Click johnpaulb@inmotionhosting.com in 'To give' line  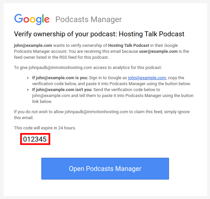tap(60, 68)
